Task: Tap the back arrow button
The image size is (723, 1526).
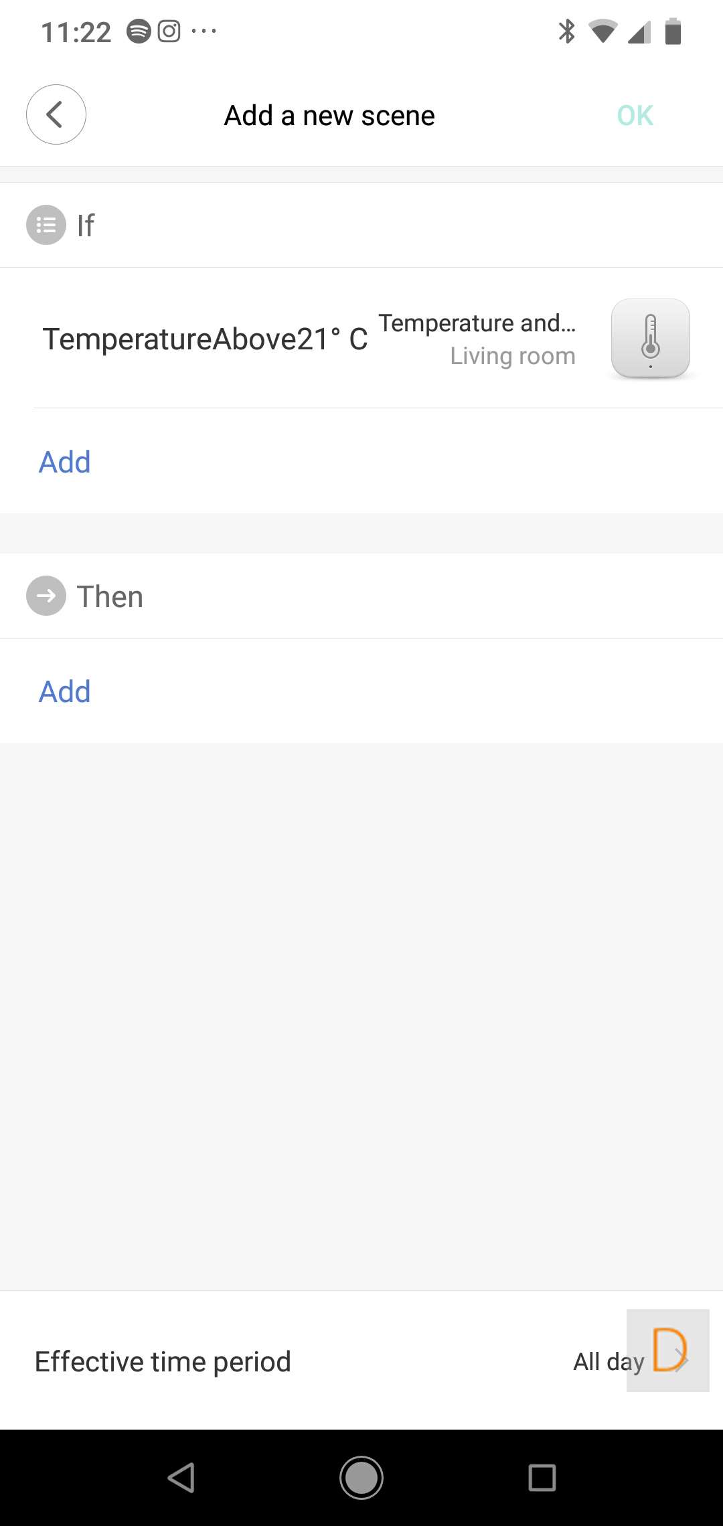Action: pos(56,114)
